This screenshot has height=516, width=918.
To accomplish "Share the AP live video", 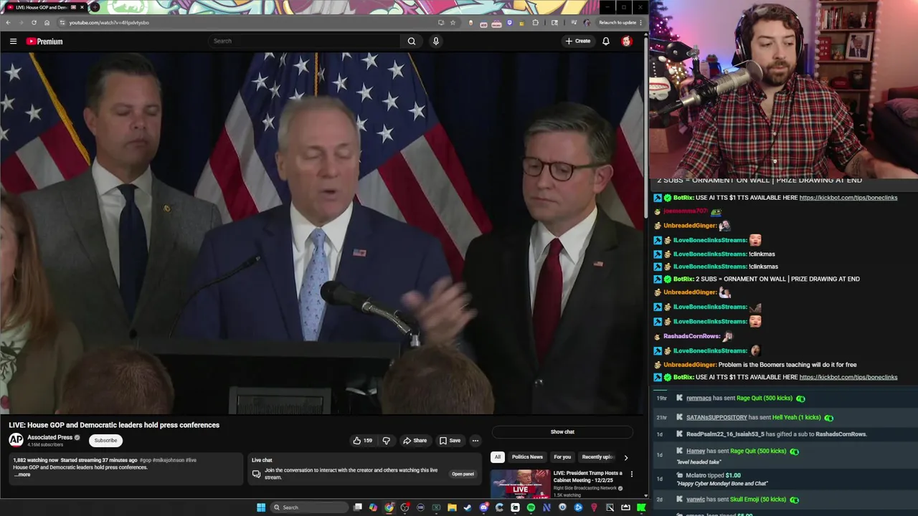I will click(415, 441).
